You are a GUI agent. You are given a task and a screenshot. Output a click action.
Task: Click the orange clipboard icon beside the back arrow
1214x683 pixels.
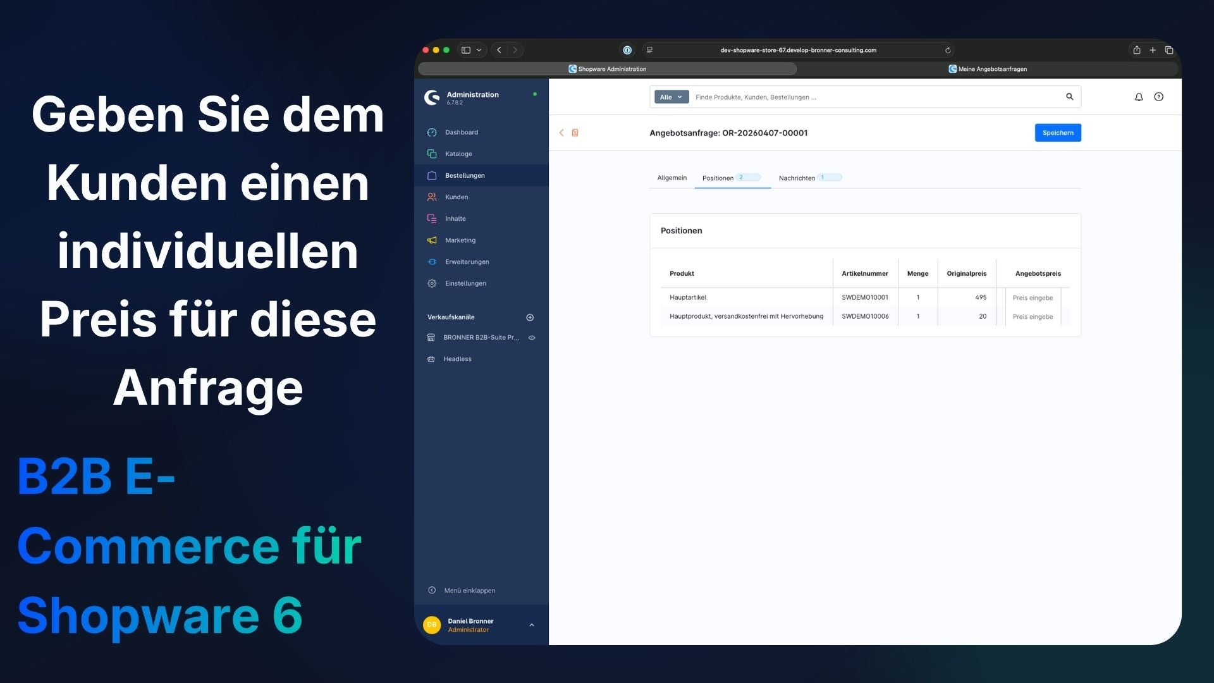575,133
